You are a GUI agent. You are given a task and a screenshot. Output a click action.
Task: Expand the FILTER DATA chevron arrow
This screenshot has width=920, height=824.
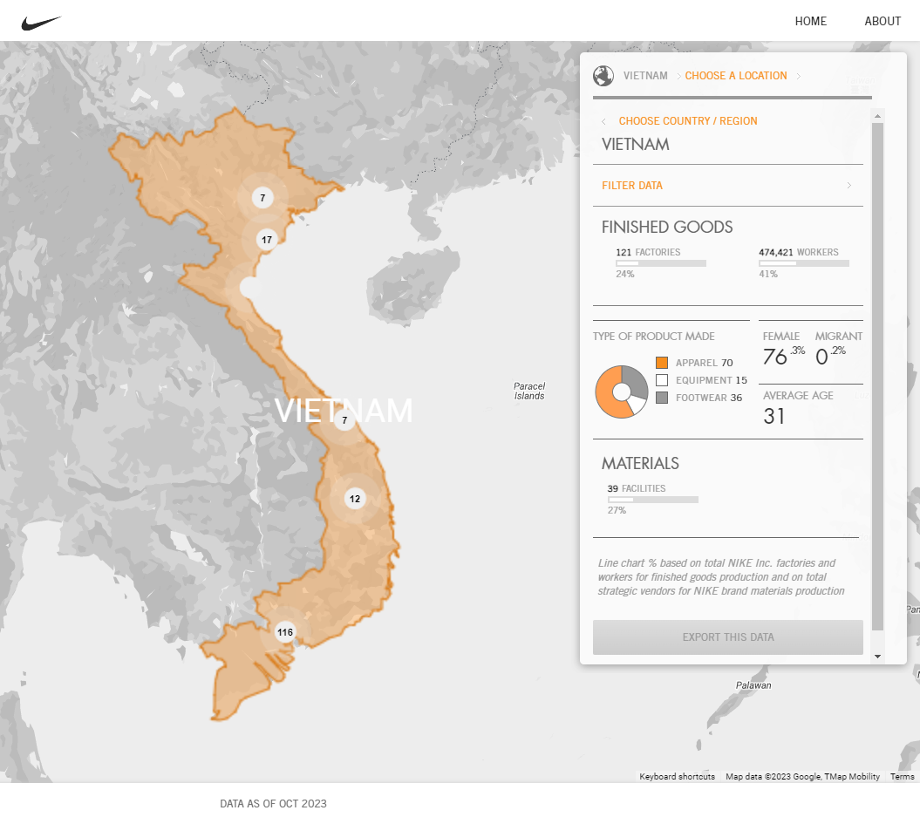[x=849, y=186]
